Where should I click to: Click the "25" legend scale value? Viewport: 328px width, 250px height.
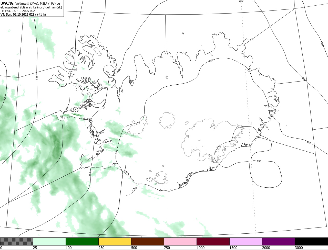tap(35, 248)
